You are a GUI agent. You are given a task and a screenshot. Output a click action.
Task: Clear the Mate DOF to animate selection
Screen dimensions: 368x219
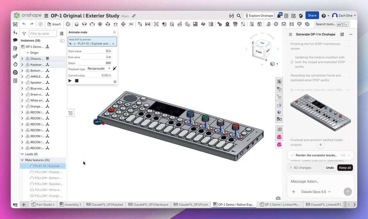coord(113,44)
